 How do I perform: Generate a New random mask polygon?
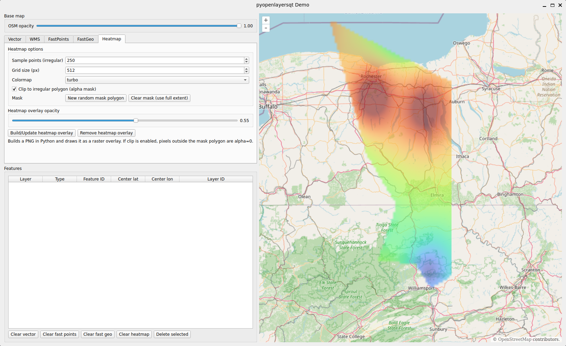coord(96,98)
